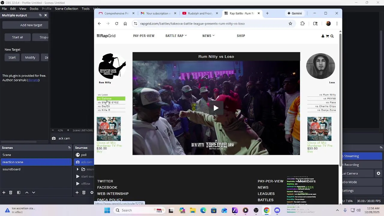Screen dimensions: 384x216
Task: Select vs PAYNE battle link
Action: tap(330, 99)
